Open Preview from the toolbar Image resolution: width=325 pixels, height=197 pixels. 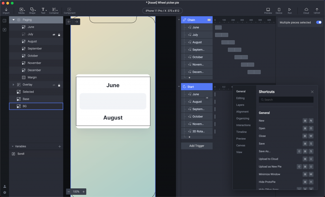(268, 11)
